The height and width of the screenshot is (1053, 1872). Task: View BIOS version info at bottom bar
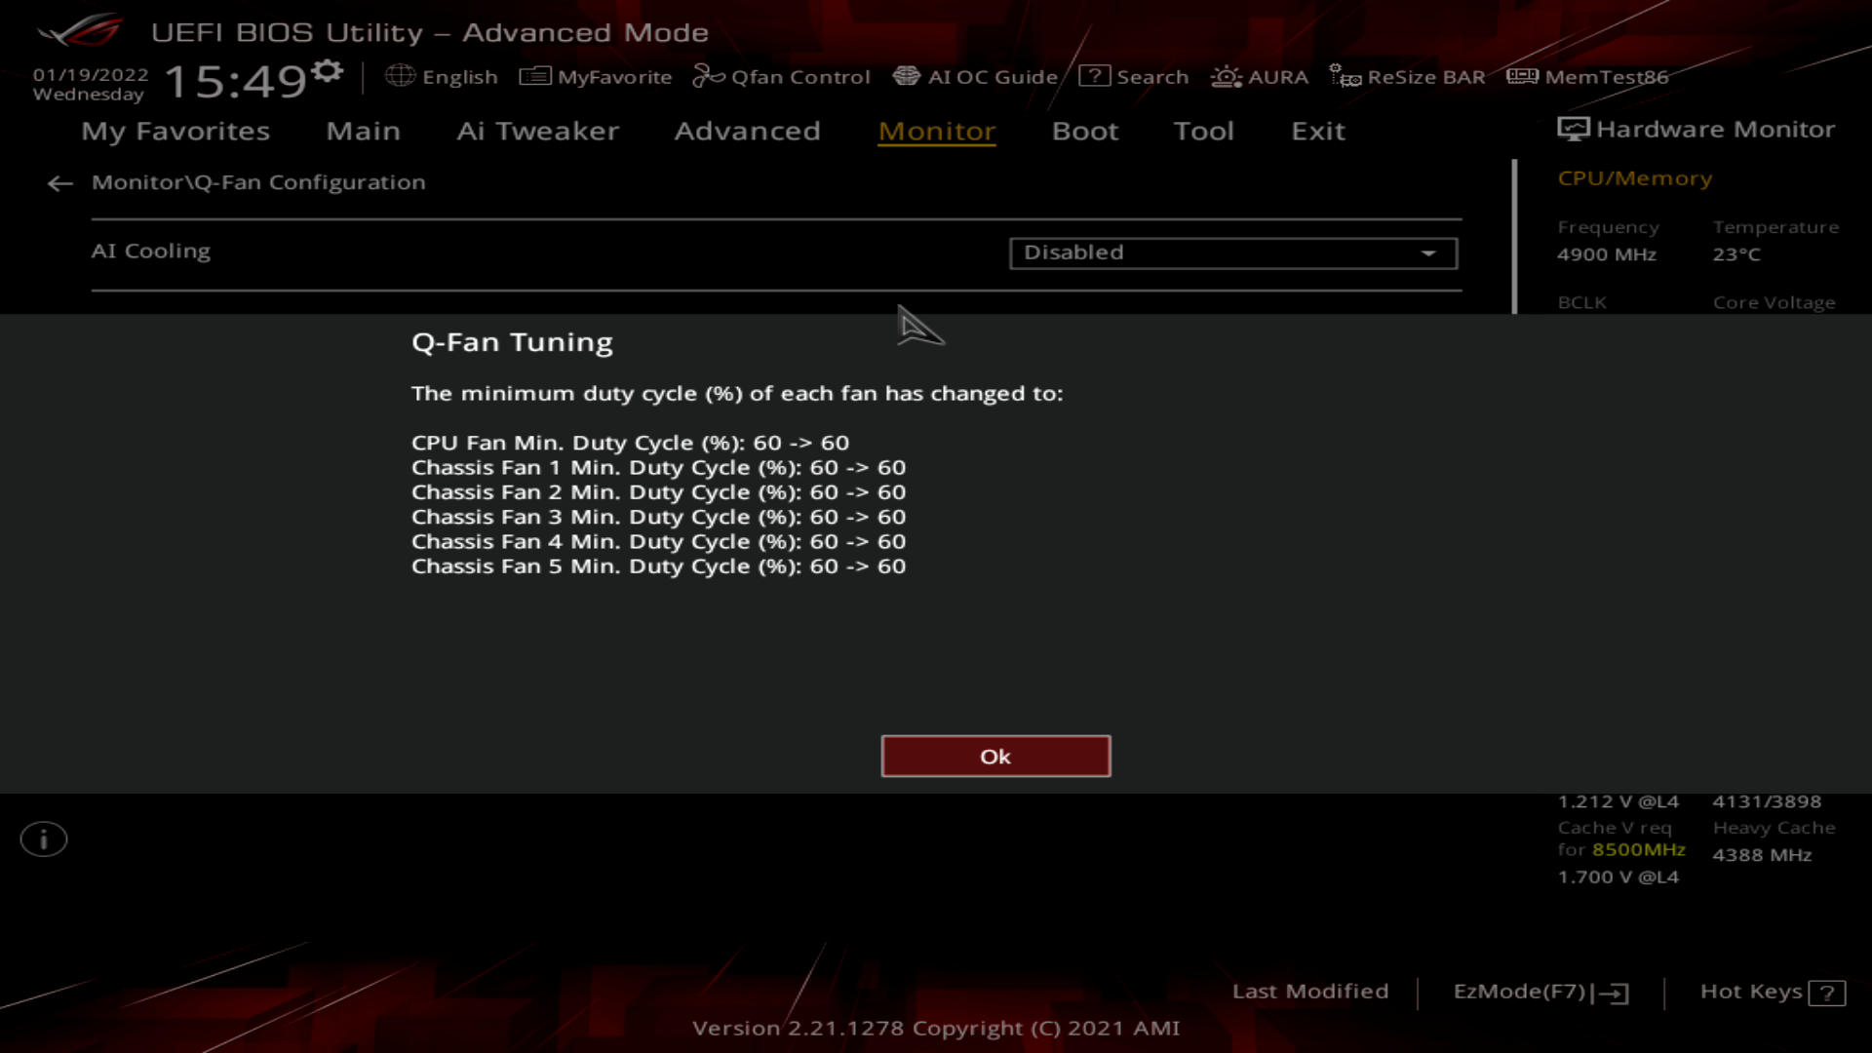coord(935,1028)
